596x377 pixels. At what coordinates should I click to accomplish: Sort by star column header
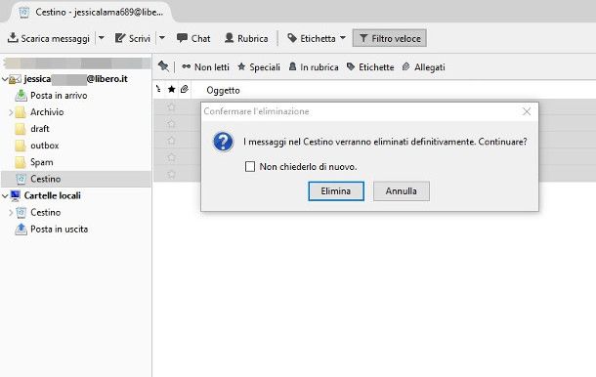click(x=171, y=89)
